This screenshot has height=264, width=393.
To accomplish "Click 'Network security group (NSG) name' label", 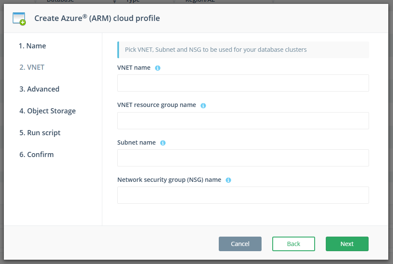I will pos(169,180).
